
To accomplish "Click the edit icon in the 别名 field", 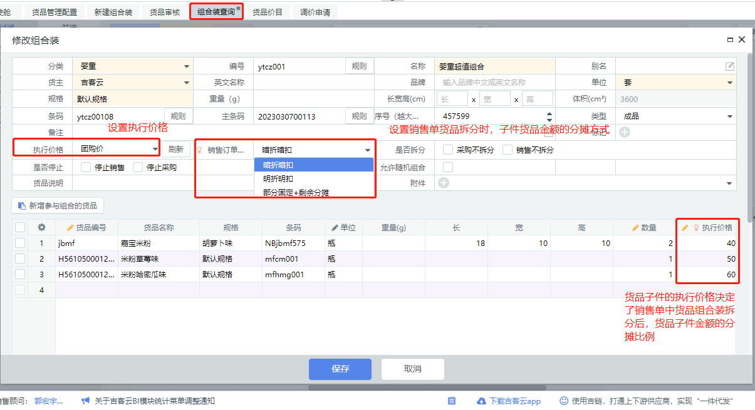I will point(729,66).
